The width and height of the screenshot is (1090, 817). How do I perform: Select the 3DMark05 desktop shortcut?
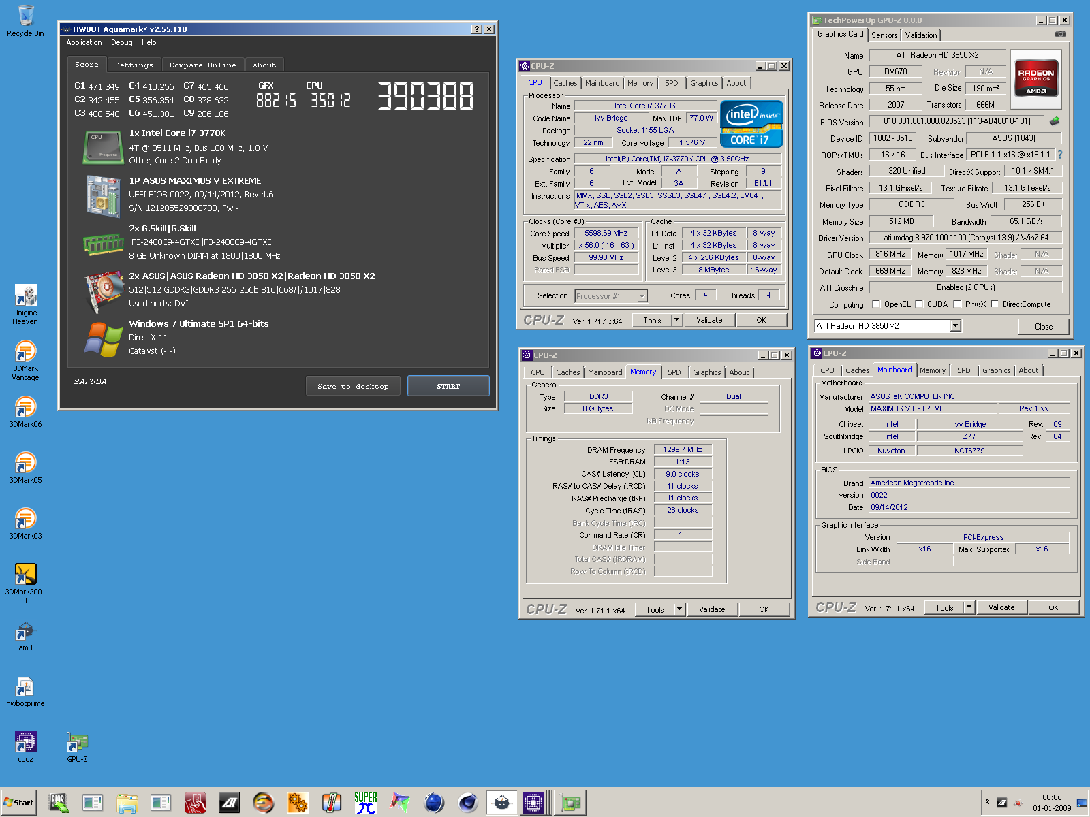(25, 468)
